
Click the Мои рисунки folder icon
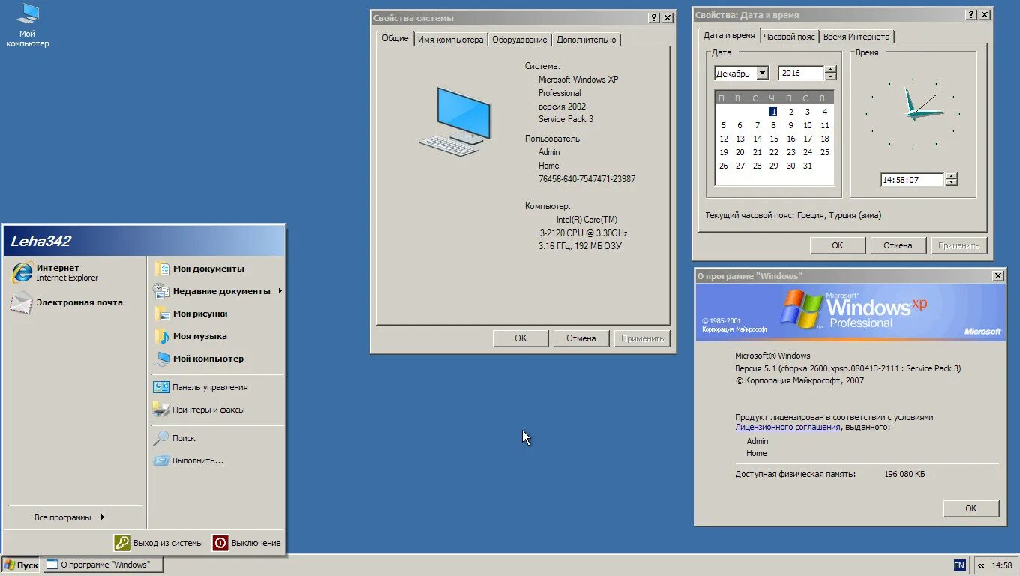161,313
